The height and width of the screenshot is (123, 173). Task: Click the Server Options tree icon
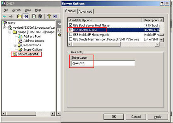pyautogui.click(x=15, y=54)
